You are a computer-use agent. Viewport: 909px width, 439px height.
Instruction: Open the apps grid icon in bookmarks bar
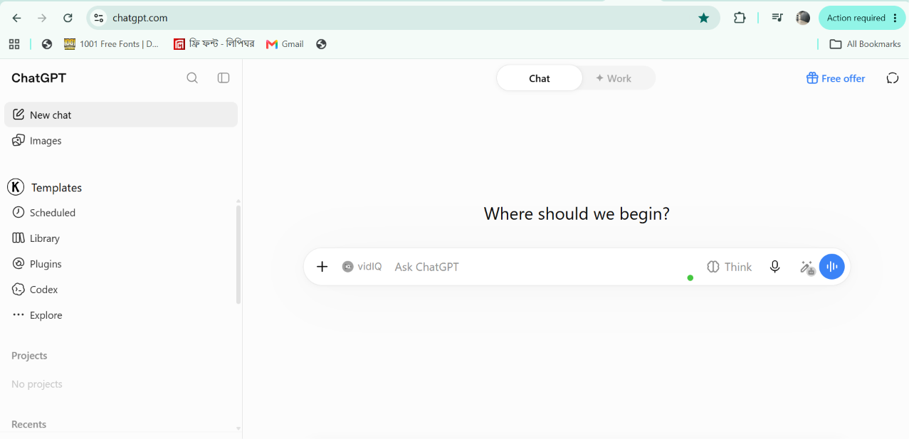[x=14, y=44]
